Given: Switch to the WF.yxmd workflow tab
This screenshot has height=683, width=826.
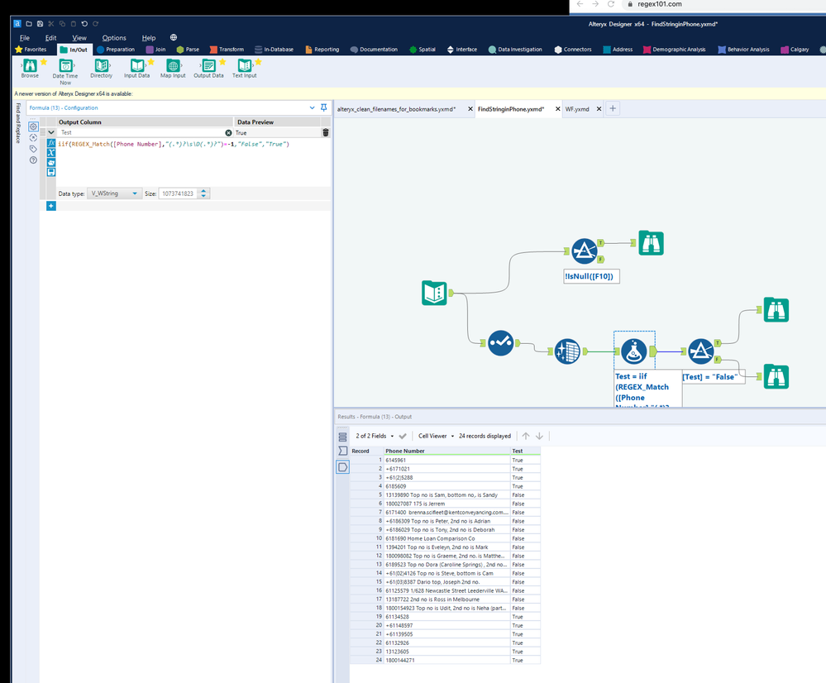Looking at the screenshot, I should tap(577, 109).
